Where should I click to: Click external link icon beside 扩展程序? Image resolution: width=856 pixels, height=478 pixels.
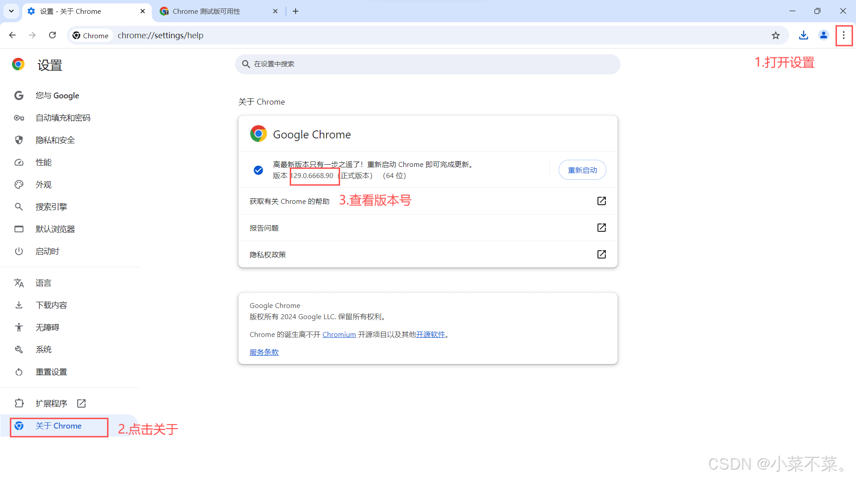[x=81, y=403]
